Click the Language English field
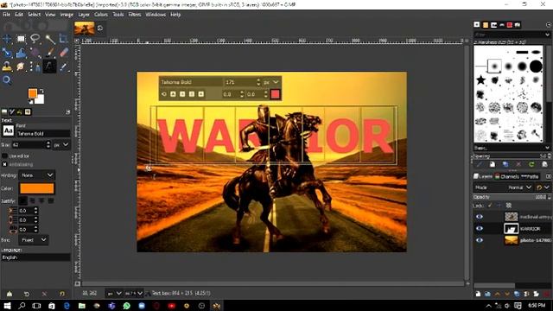The width and height of the screenshot is (553, 311). click(x=35, y=257)
